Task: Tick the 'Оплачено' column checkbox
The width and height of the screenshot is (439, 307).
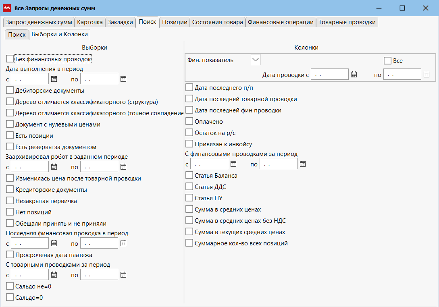Action: click(189, 121)
